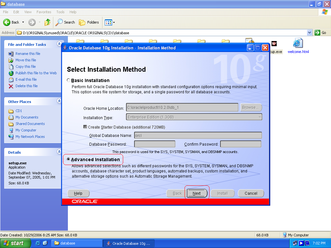Open My Computer in Other Places

(26, 130)
